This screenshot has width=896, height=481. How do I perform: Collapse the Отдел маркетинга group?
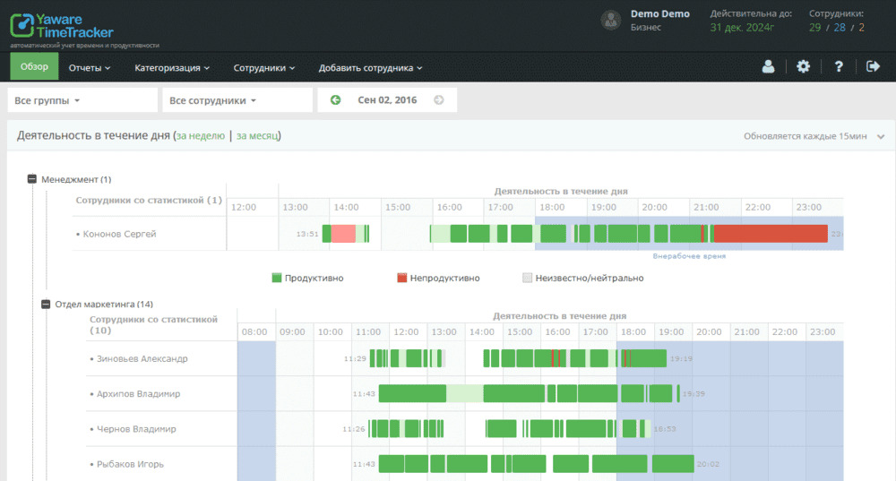[x=46, y=304]
